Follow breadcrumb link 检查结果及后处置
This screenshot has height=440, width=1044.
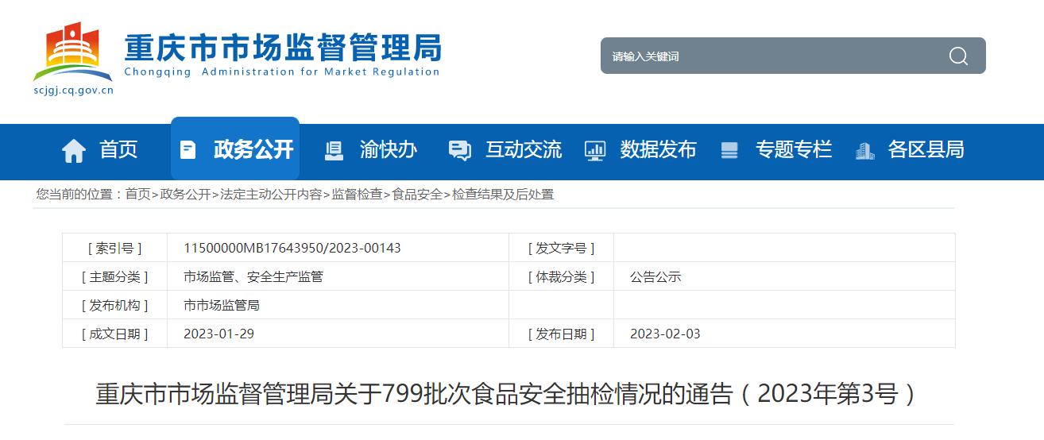(503, 195)
